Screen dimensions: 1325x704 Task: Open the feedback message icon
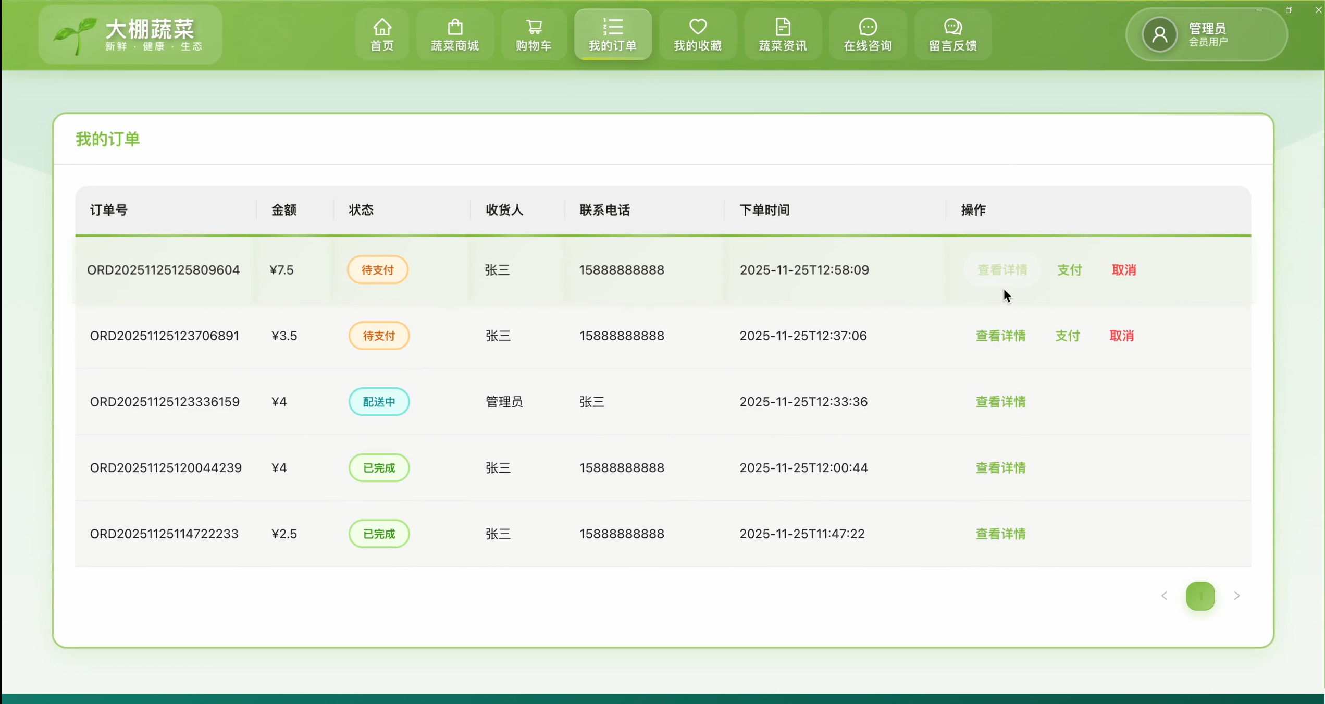(952, 27)
